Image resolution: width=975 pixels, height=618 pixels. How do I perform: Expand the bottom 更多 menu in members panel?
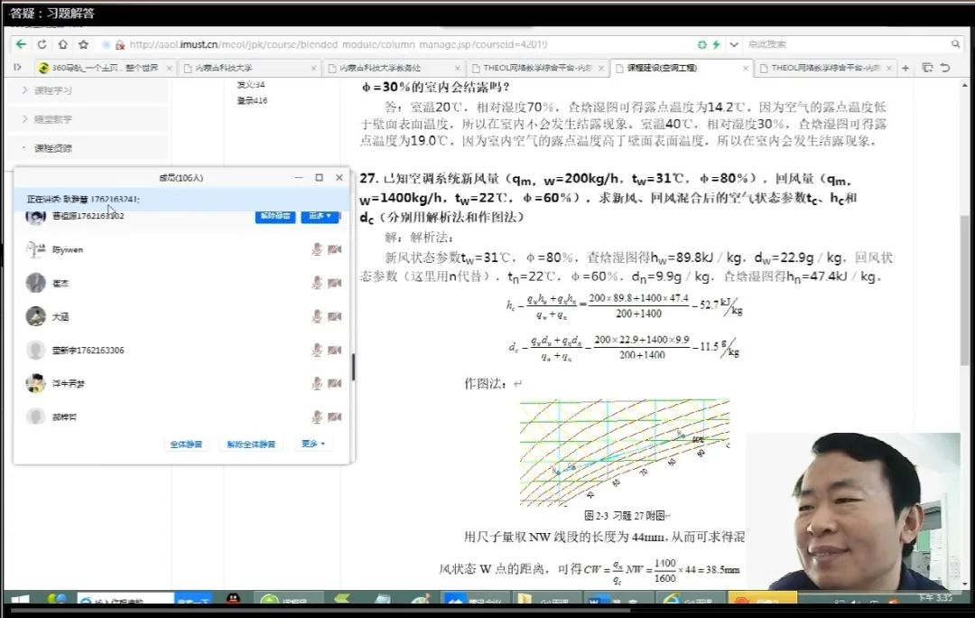(x=313, y=445)
